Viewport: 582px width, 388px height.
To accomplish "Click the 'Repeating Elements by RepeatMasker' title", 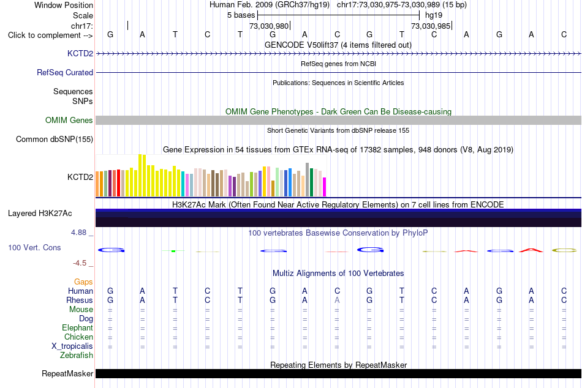I will (x=339, y=365).
